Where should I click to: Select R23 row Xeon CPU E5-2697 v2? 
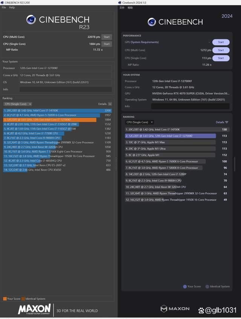click(58, 165)
